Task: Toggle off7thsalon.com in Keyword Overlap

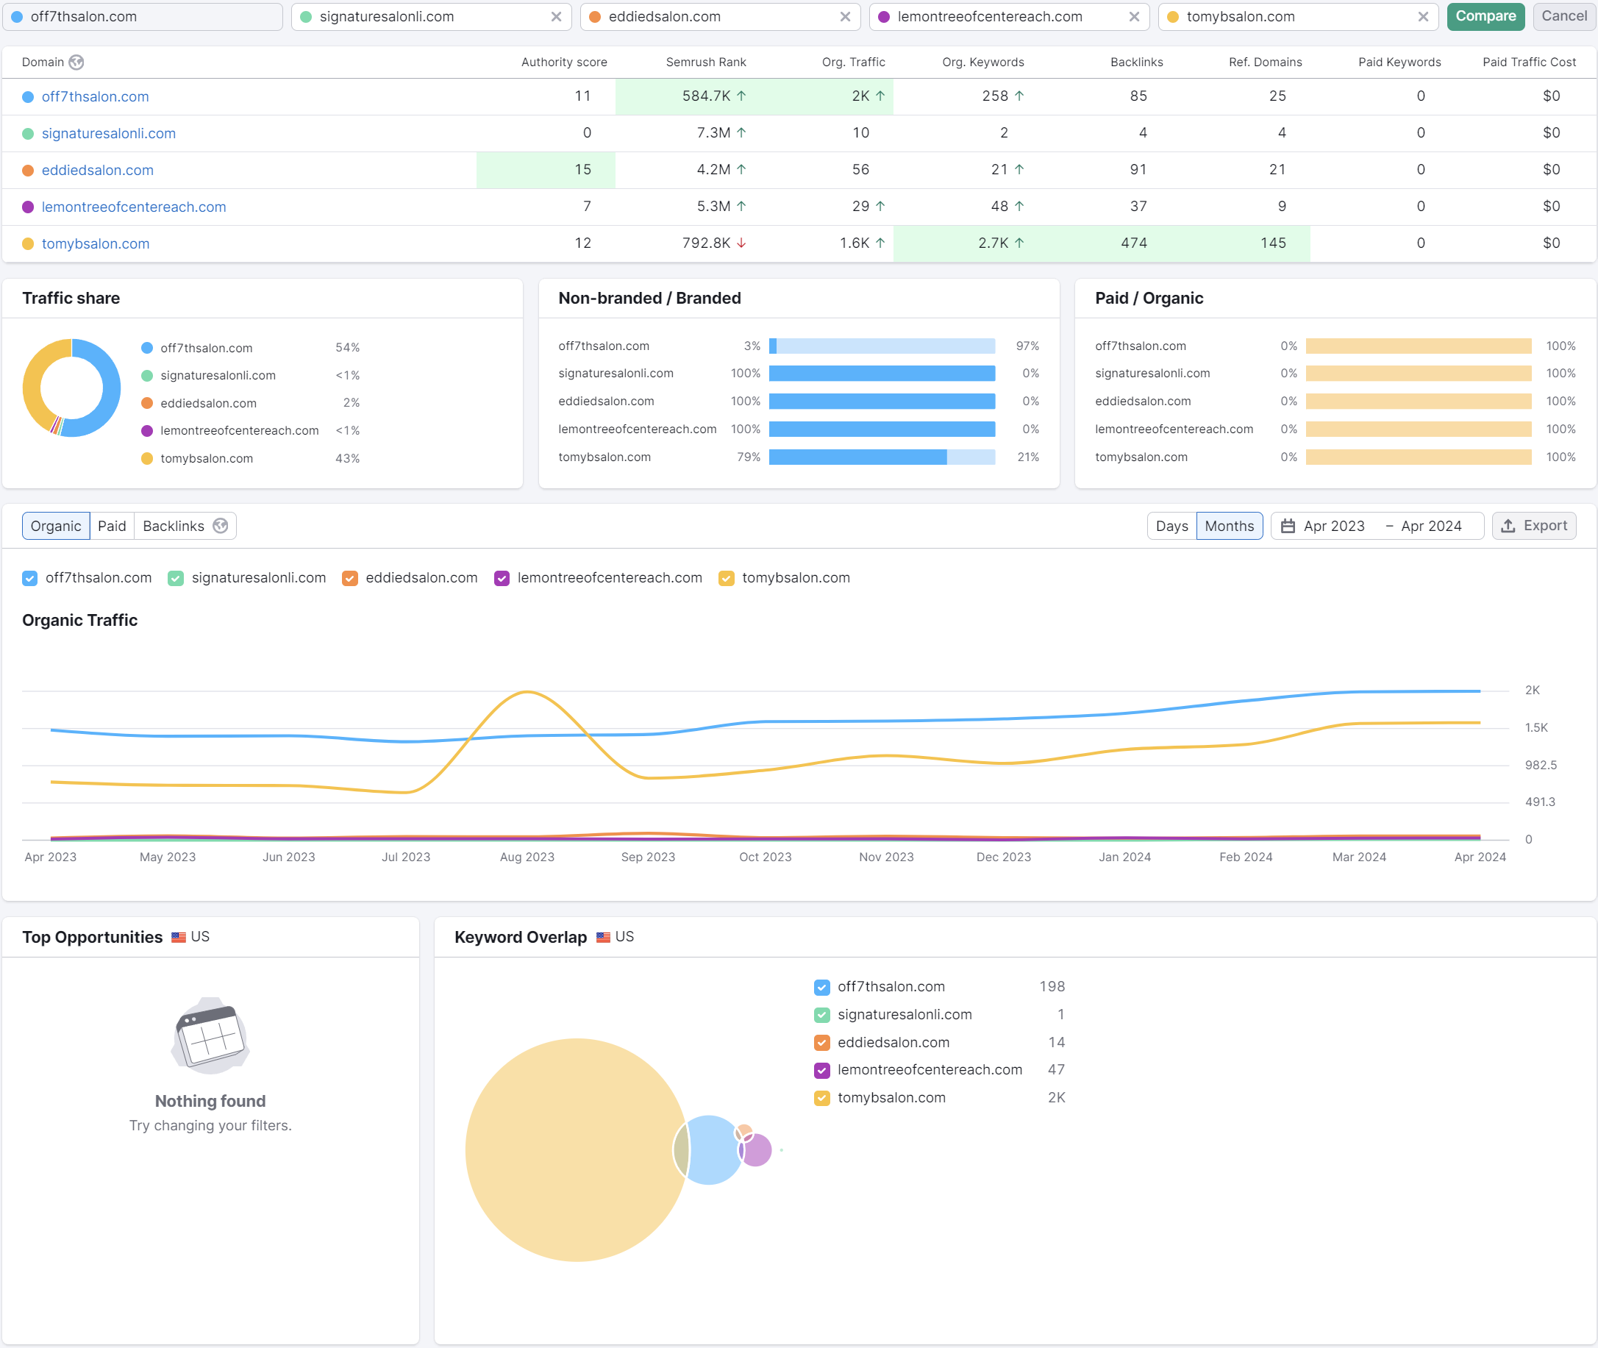Action: point(822,988)
